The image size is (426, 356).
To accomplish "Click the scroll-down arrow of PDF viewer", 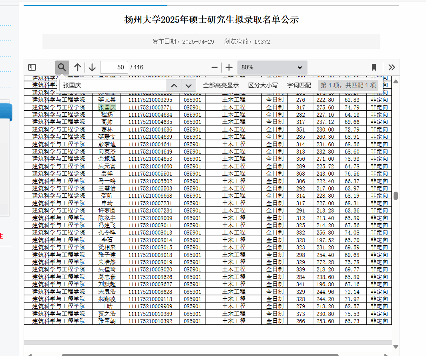I will [x=396, y=346].
